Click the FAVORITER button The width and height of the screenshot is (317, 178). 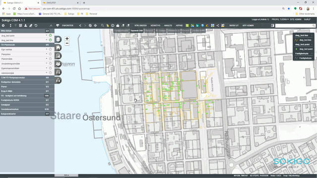click(68, 26)
